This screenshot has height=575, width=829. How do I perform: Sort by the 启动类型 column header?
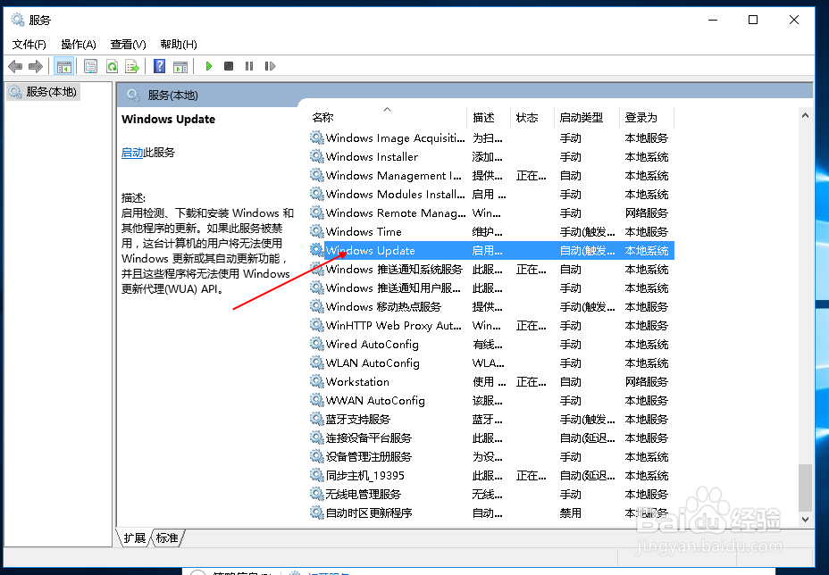(586, 117)
